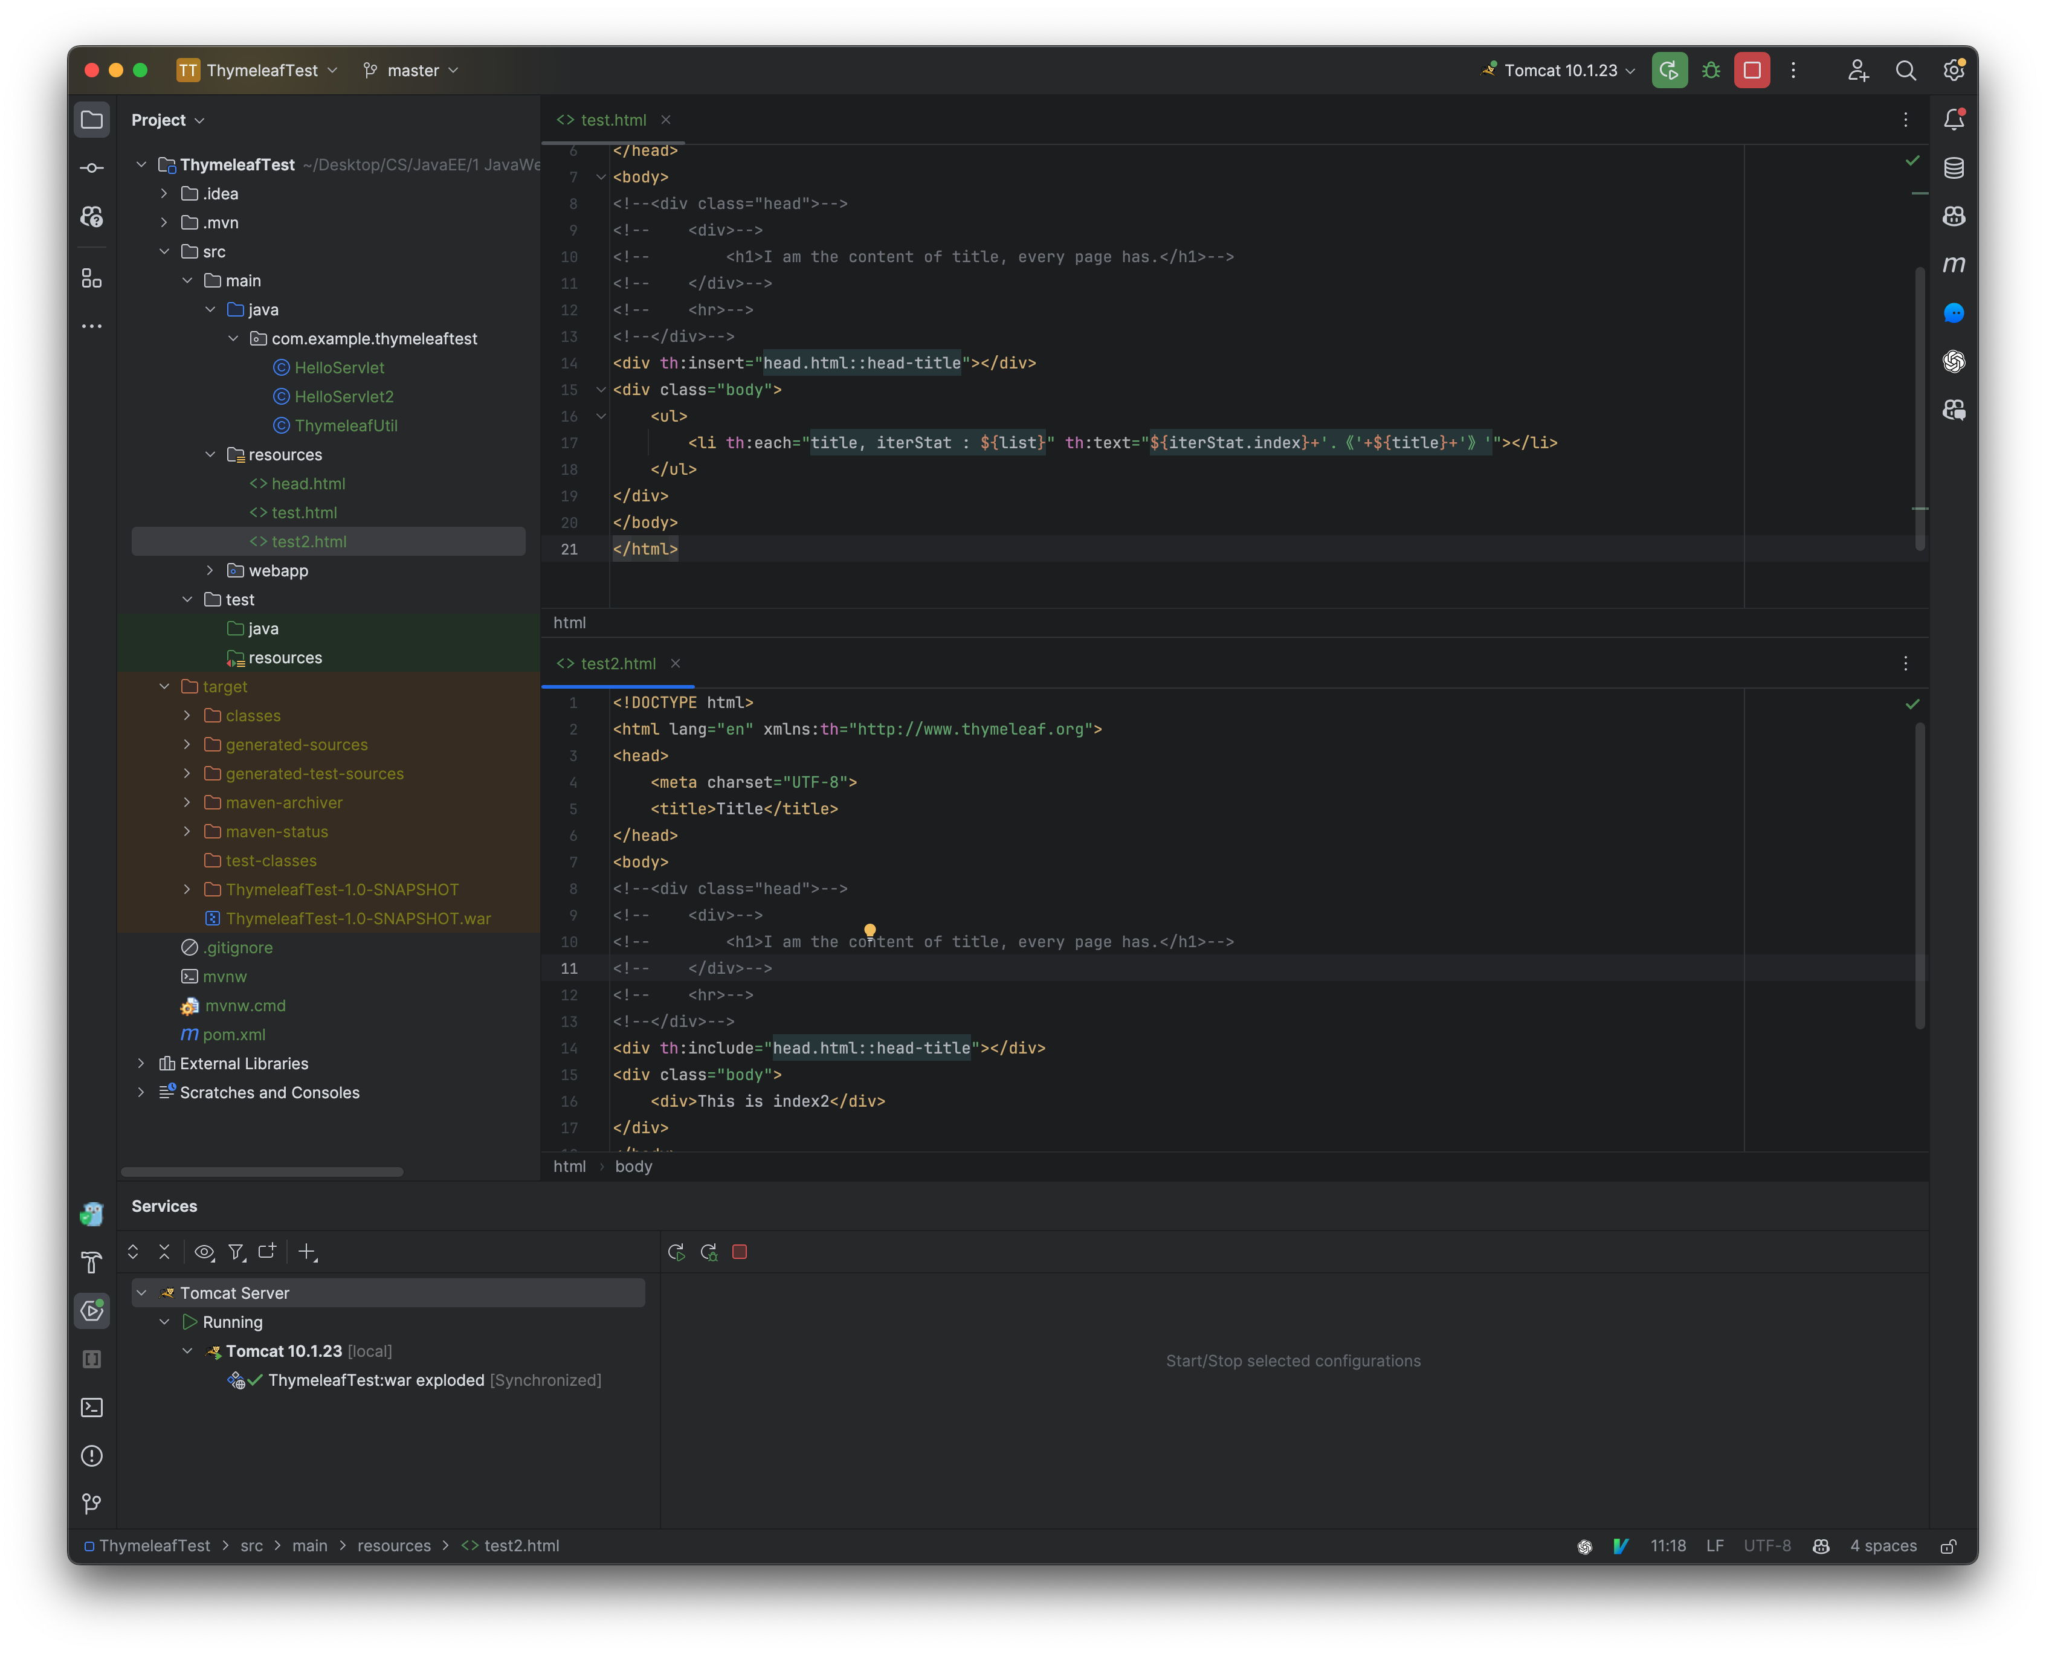Image resolution: width=2046 pixels, height=1654 pixels.
Task: Open the Notifications bell icon
Action: click(1955, 120)
